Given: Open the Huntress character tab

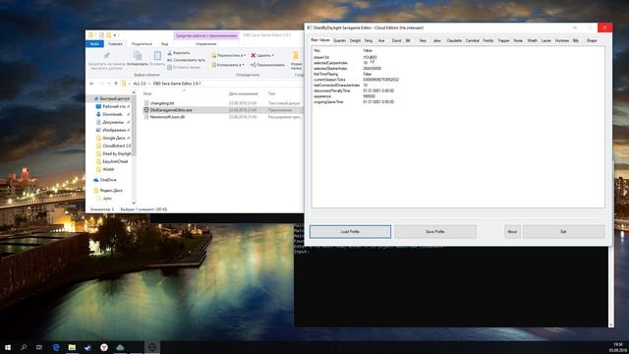Looking at the screenshot, I should point(562,40).
